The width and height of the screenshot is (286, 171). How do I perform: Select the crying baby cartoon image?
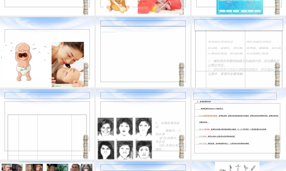[x=23, y=61]
